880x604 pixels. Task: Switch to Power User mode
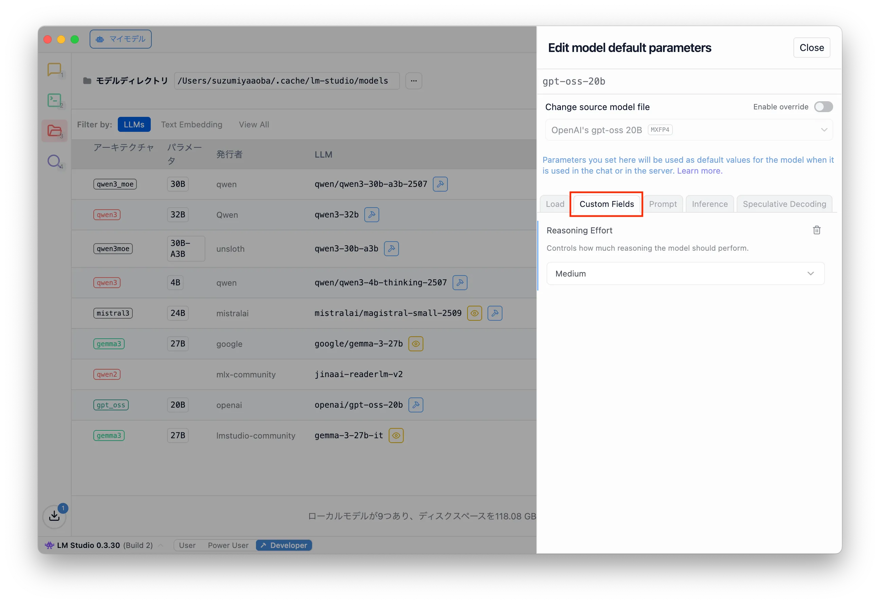(228, 545)
